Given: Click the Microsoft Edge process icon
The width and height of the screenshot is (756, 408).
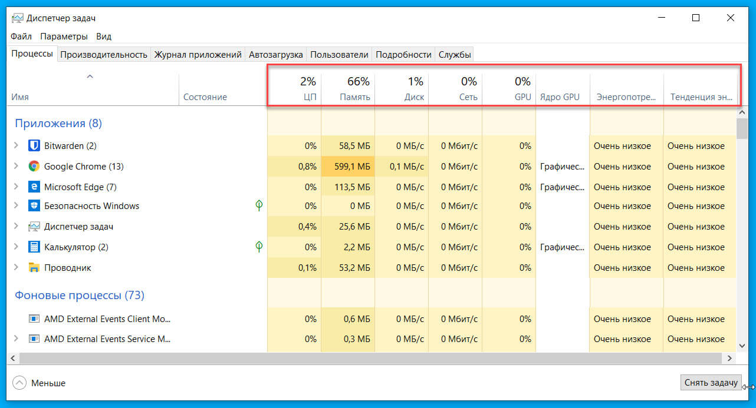Looking at the screenshot, I should (34, 187).
